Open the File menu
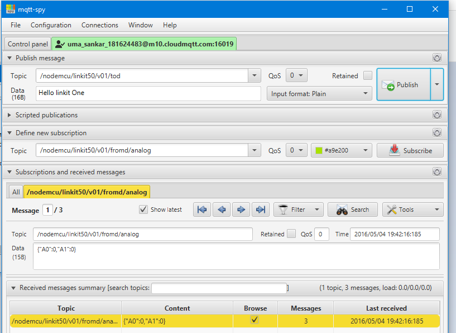Image resolution: width=456 pixels, height=333 pixels. 16,25
